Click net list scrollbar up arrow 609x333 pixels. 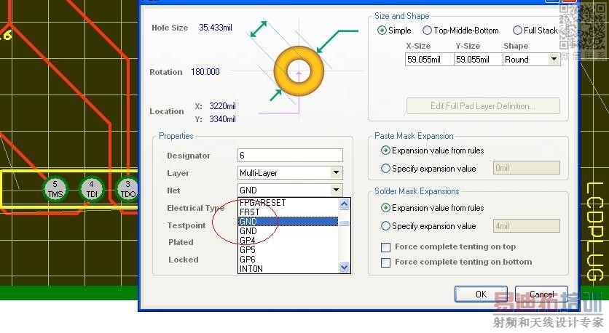coord(344,204)
